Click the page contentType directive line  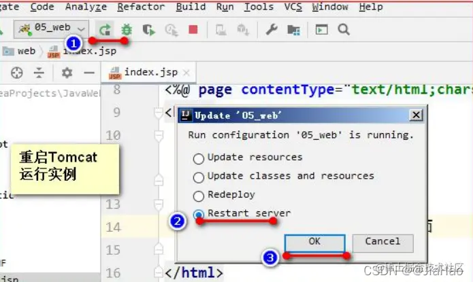click(x=319, y=90)
